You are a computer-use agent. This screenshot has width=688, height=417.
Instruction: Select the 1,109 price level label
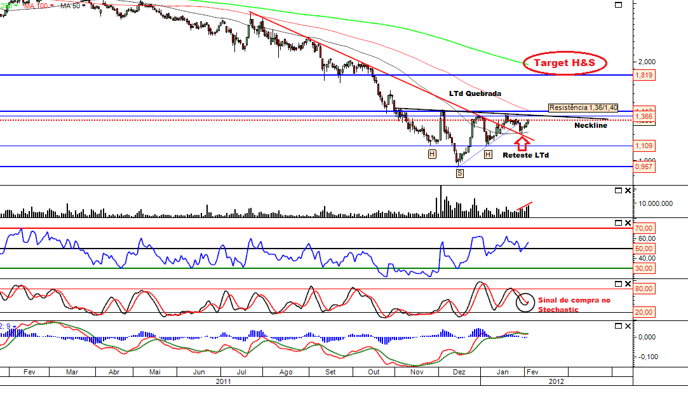coord(644,146)
